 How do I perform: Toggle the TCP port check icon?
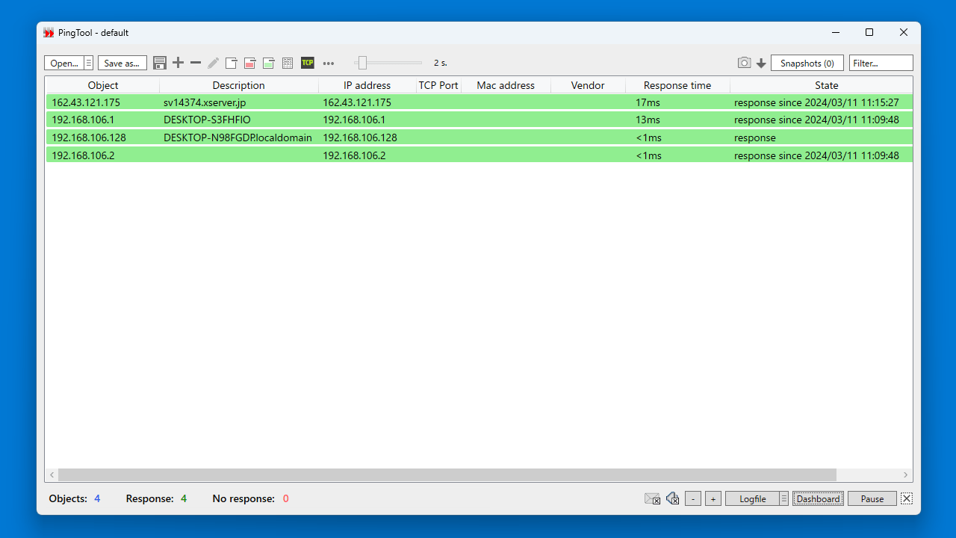pyautogui.click(x=308, y=63)
